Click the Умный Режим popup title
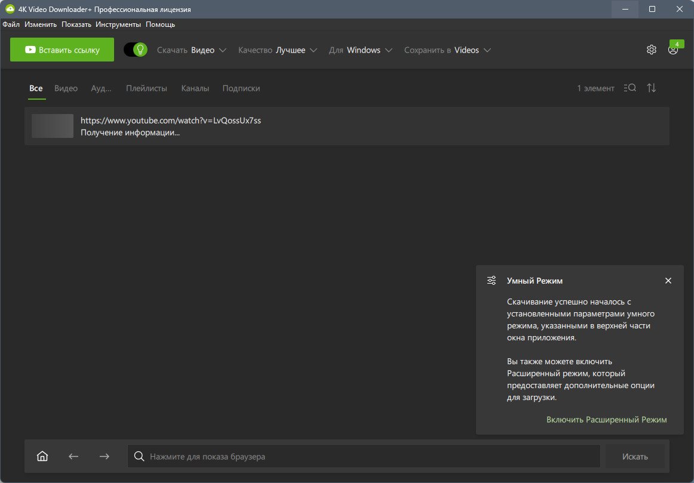Image resolution: width=694 pixels, height=483 pixels. pyautogui.click(x=535, y=281)
